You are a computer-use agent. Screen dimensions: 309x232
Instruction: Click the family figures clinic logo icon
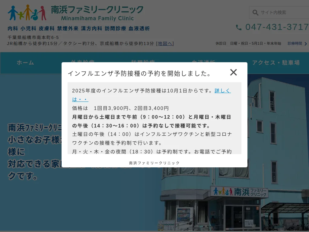[x=27, y=13]
